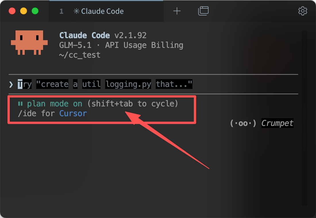This screenshot has width=316, height=218.
Task: Click the asterisk icon in Claude Code tab
Action: pos(76,11)
